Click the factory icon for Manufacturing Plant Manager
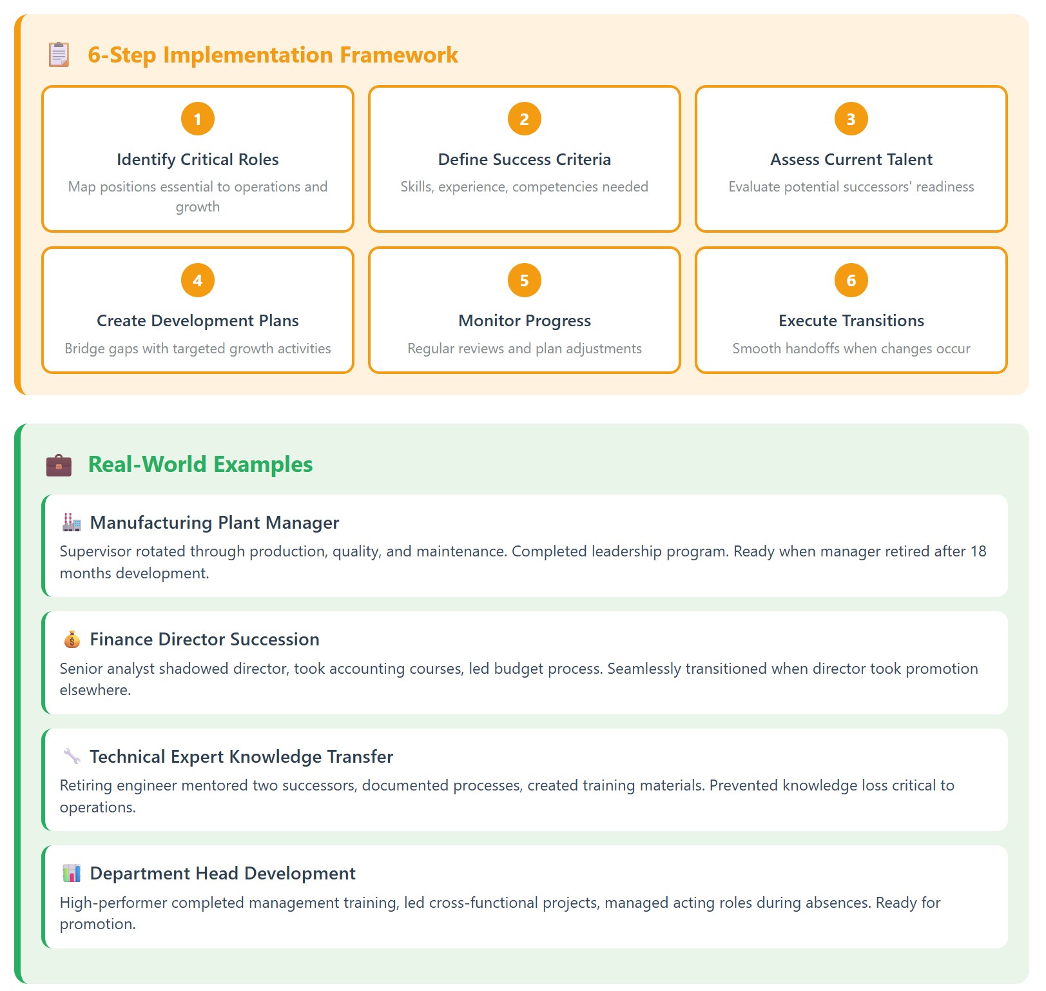 click(72, 522)
